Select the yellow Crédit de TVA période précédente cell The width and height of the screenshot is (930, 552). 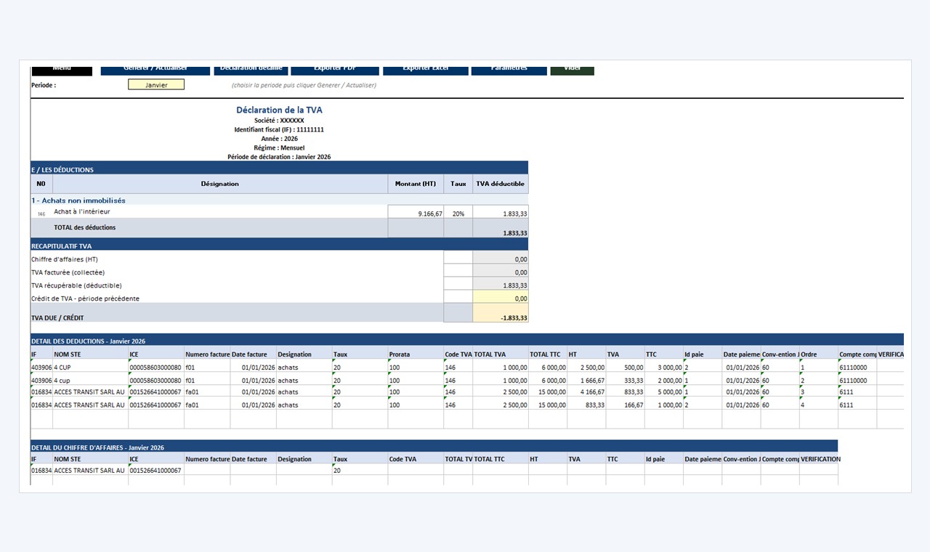[501, 298]
